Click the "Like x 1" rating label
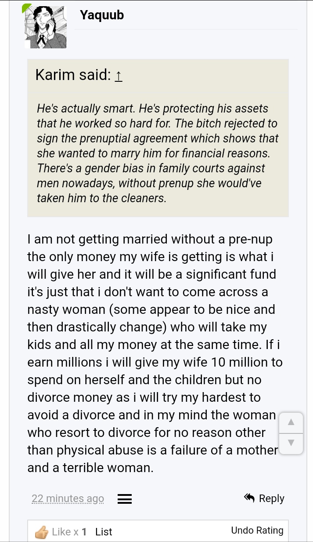Screen dimensions: 313x542 click(x=69, y=532)
